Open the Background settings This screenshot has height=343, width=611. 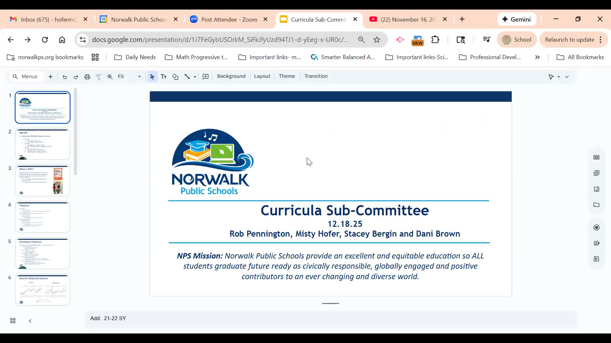coord(231,76)
